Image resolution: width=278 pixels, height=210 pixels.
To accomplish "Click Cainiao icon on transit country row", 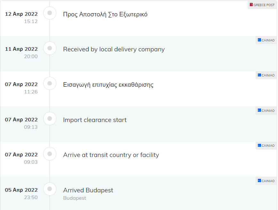I will [x=259, y=145].
